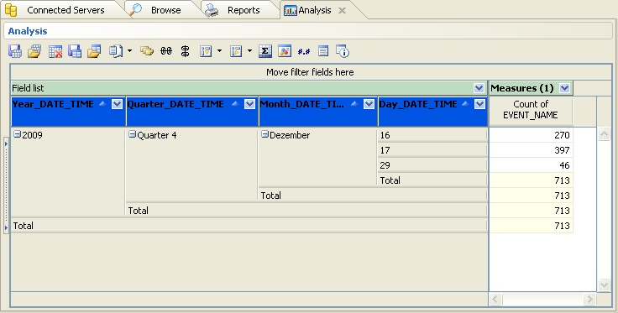Viewport: 618px width, 313px height.
Task: Click the Move filter fields here area
Action: click(310, 72)
